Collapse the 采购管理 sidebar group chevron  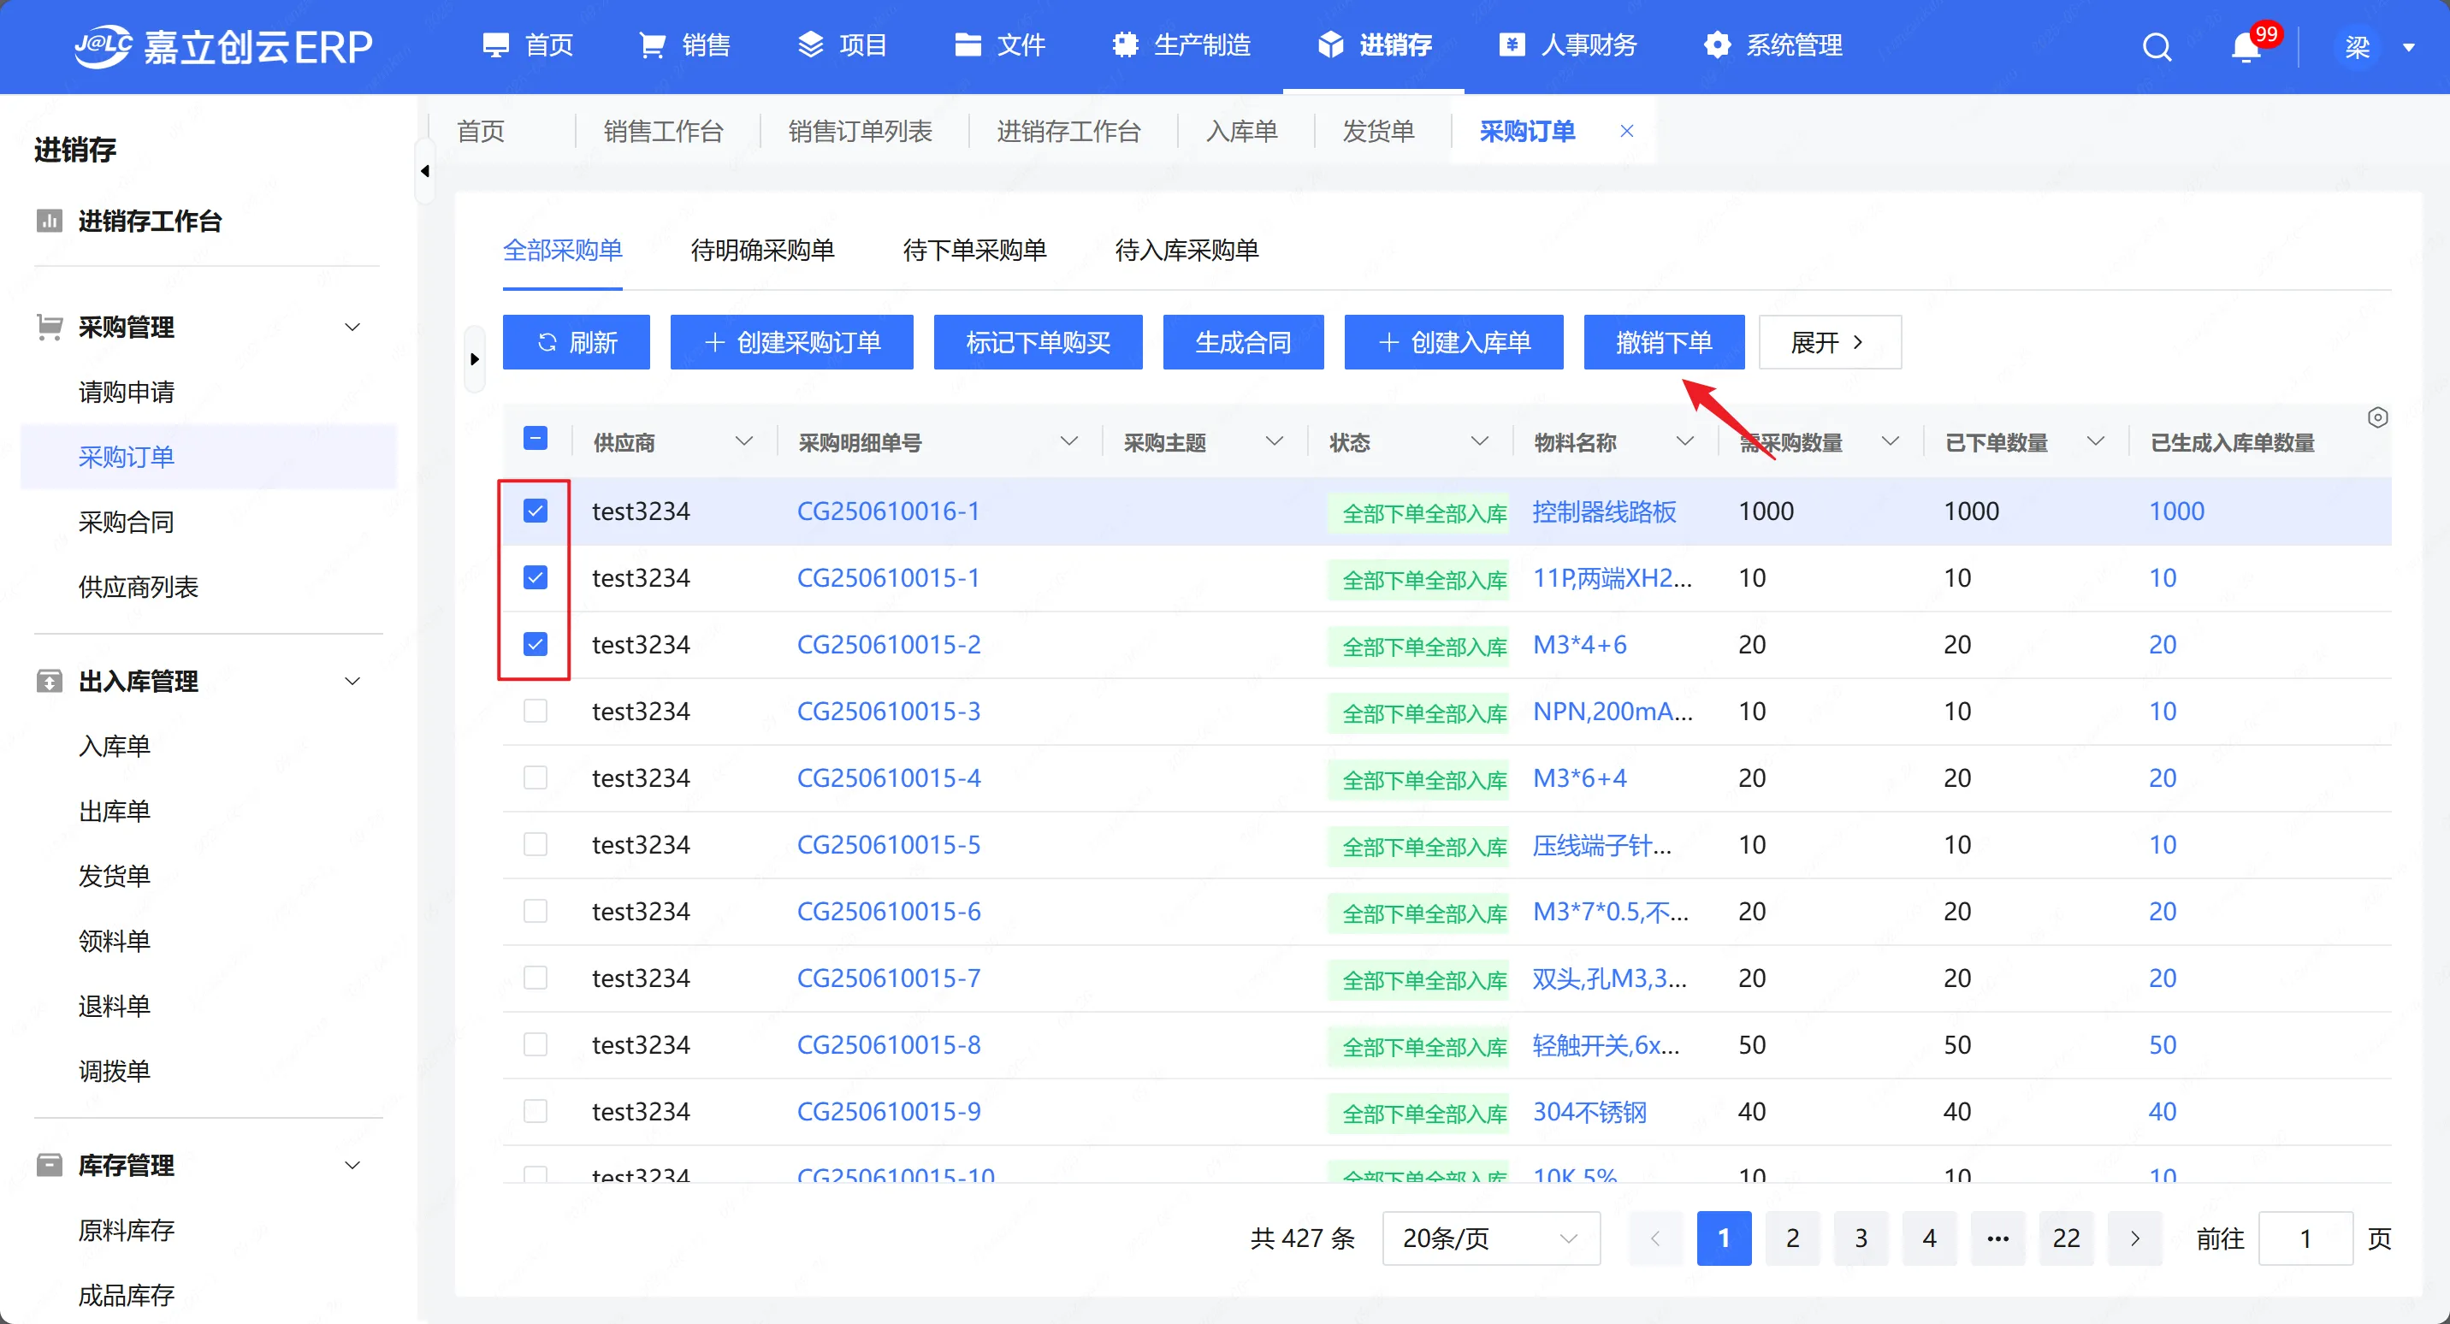point(352,328)
